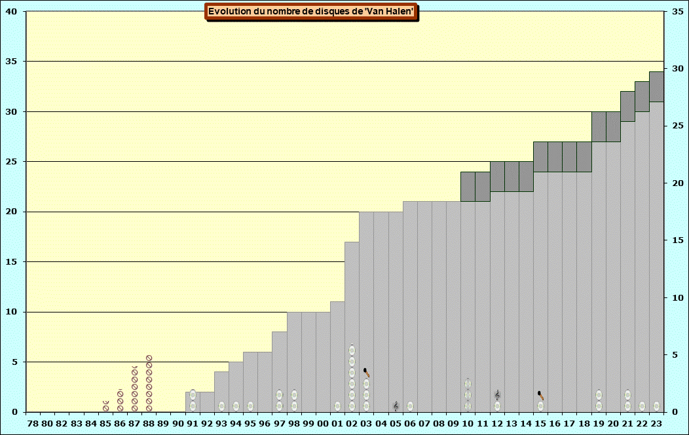Click the left axis value '40'

pos(11,11)
